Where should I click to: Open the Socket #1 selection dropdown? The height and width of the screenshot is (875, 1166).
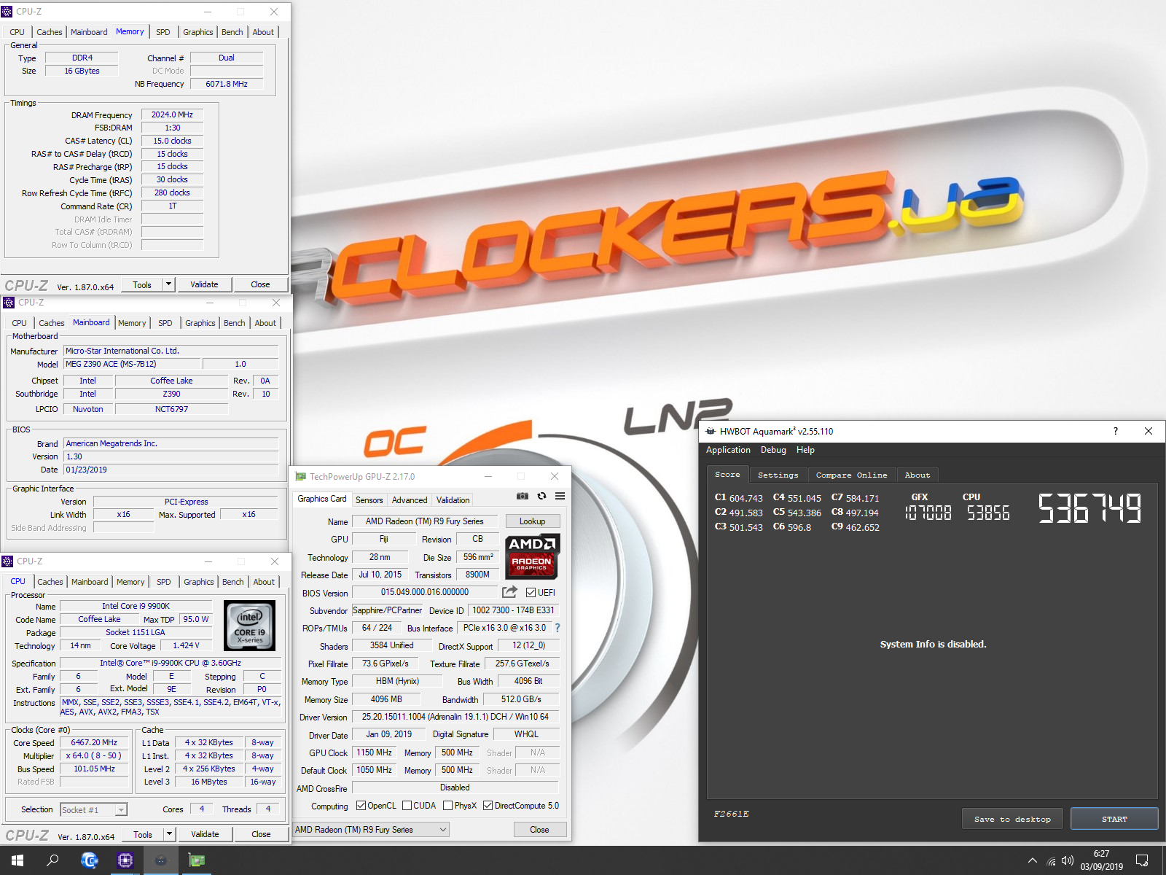coord(93,809)
